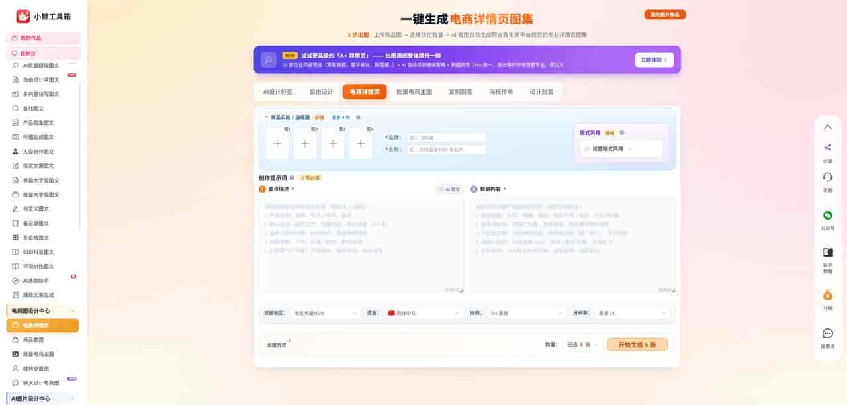Switch to the 自由设计 tab
This screenshot has height=405, width=847.
click(x=322, y=92)
